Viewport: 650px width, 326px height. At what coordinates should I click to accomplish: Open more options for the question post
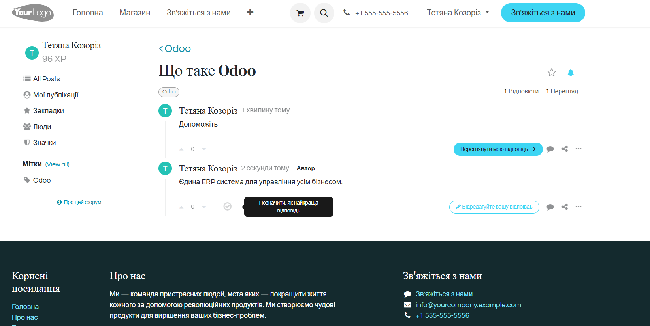point(578,149)
